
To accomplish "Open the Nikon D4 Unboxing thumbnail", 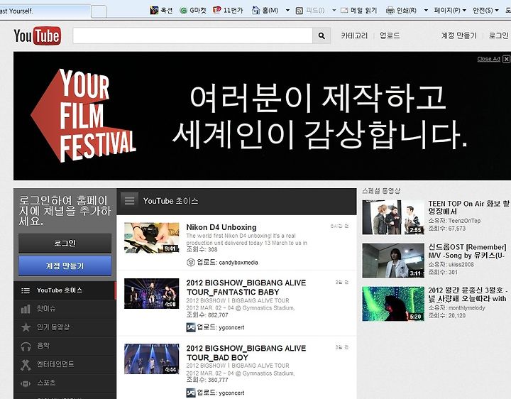I will coord(152,238).
